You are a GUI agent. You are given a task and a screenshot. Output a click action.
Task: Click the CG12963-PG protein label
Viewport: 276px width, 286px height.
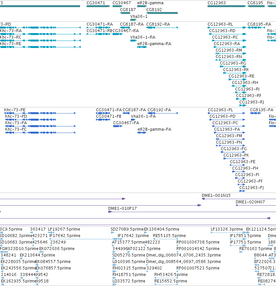point(234,149)
